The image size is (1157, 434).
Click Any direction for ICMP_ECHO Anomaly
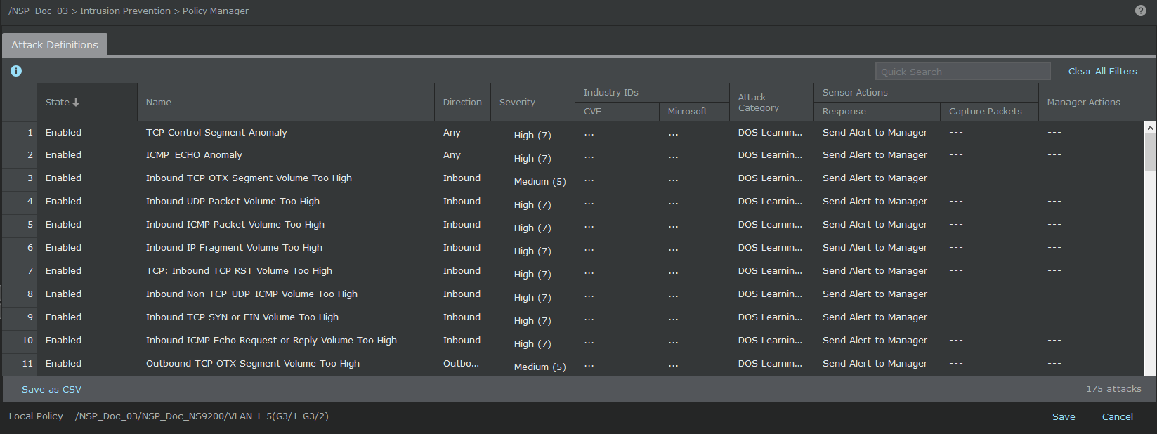click(x=452, y=155)
